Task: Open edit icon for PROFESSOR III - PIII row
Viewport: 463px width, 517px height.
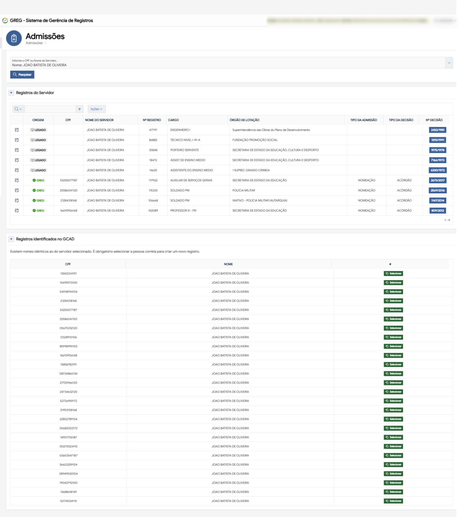Action: coord(17,211)
